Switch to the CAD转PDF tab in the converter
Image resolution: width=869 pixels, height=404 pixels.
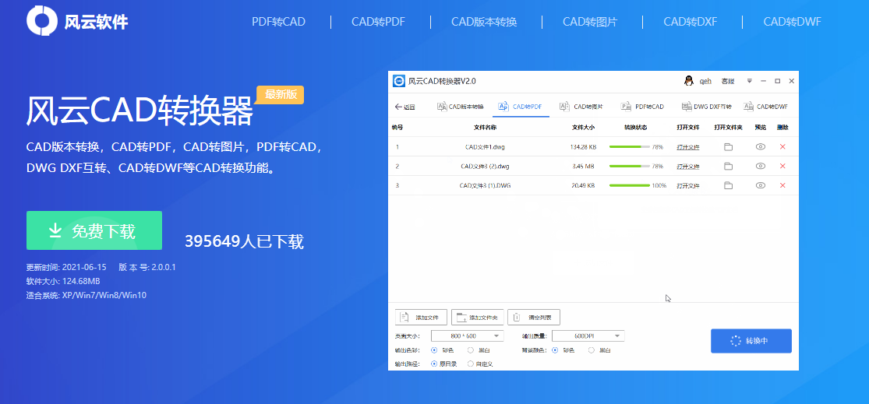[521, 107]
